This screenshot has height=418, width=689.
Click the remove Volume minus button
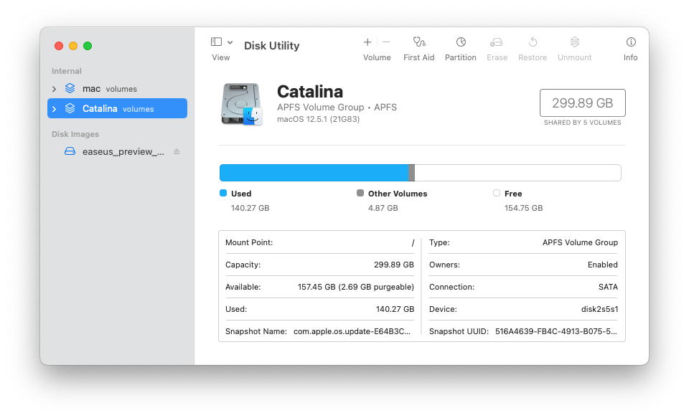[387, 42]
